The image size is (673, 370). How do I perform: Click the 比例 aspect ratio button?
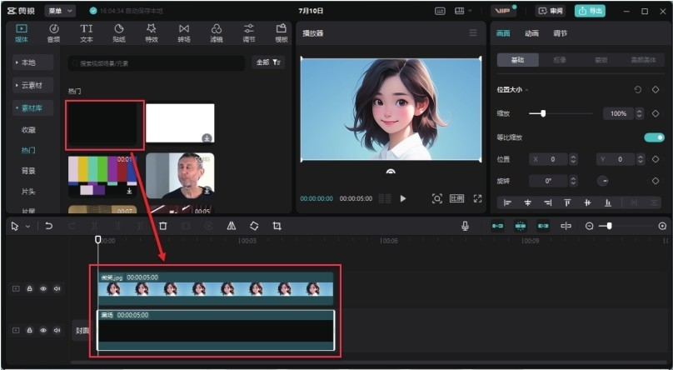456,198
